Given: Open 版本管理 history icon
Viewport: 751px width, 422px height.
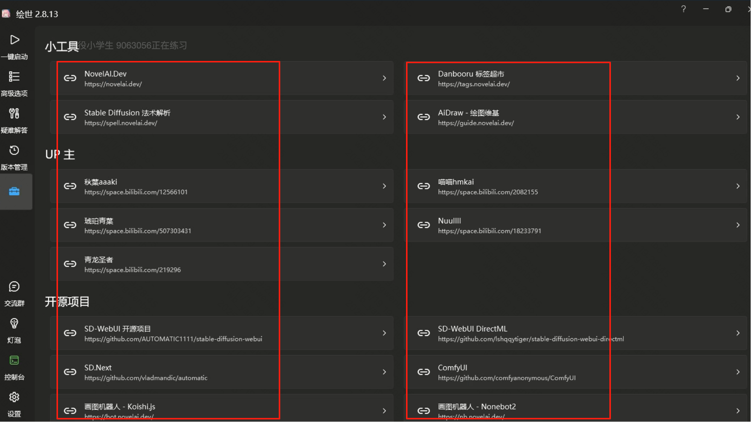Looking at the screenshot, I should (x=14, y=150).
